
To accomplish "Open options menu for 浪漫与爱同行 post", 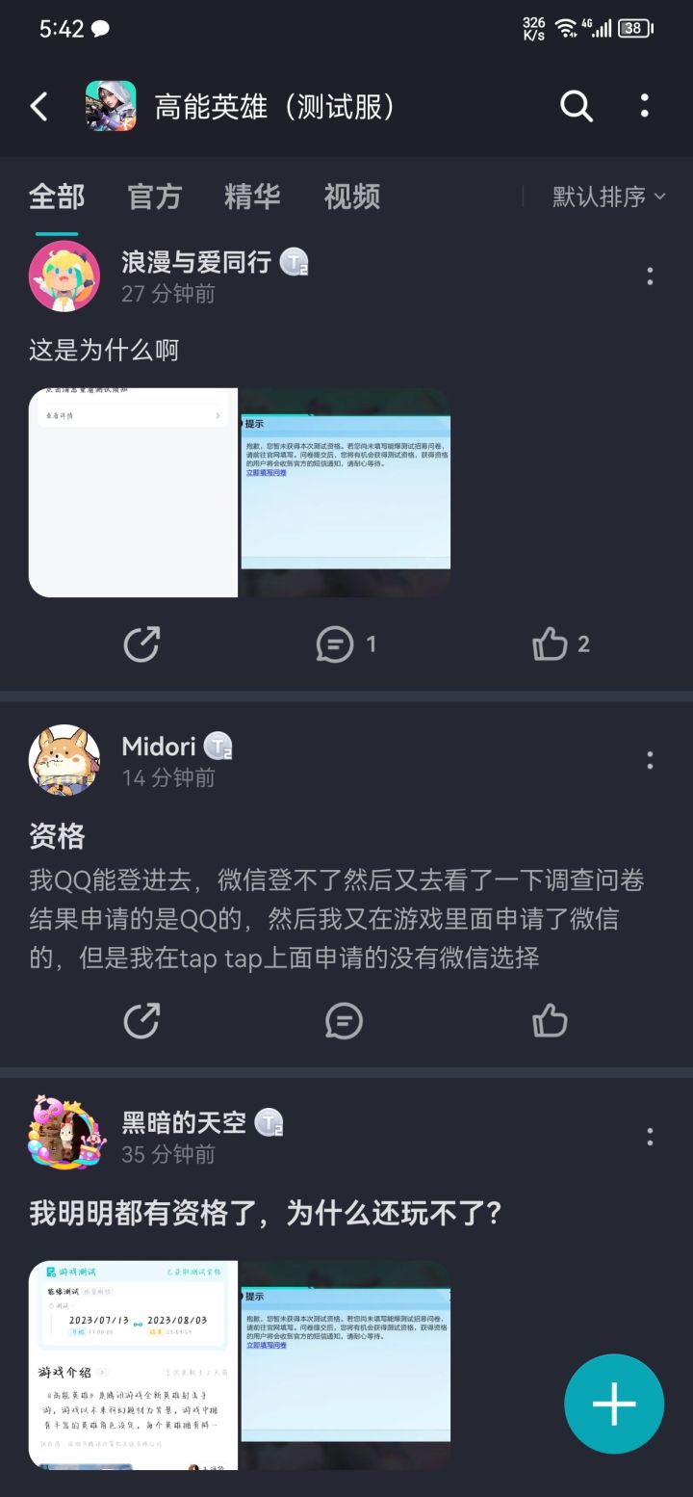I will [x=651, y=276].
